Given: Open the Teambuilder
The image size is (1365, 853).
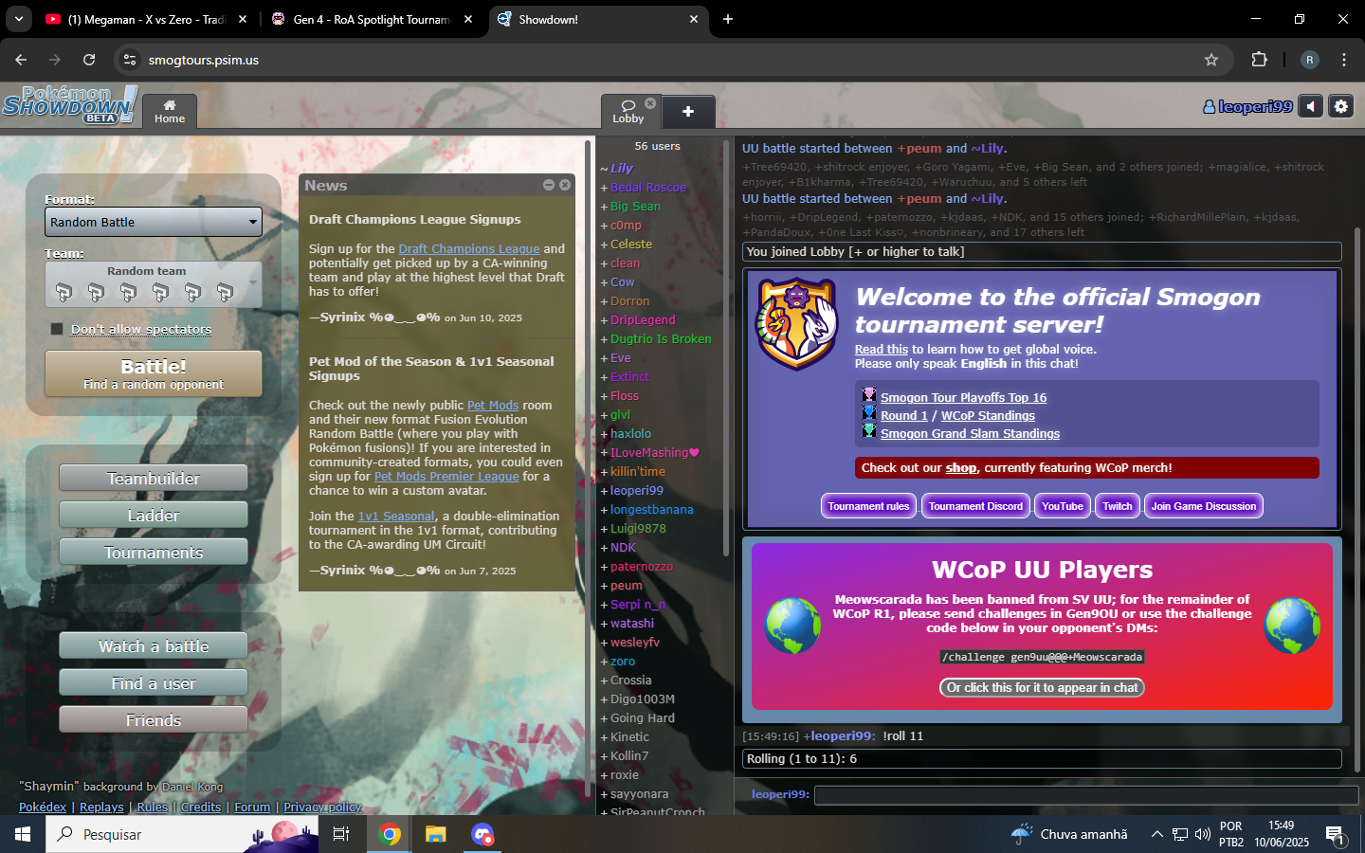Looking at the screenshot, I should tap(154, 479).
